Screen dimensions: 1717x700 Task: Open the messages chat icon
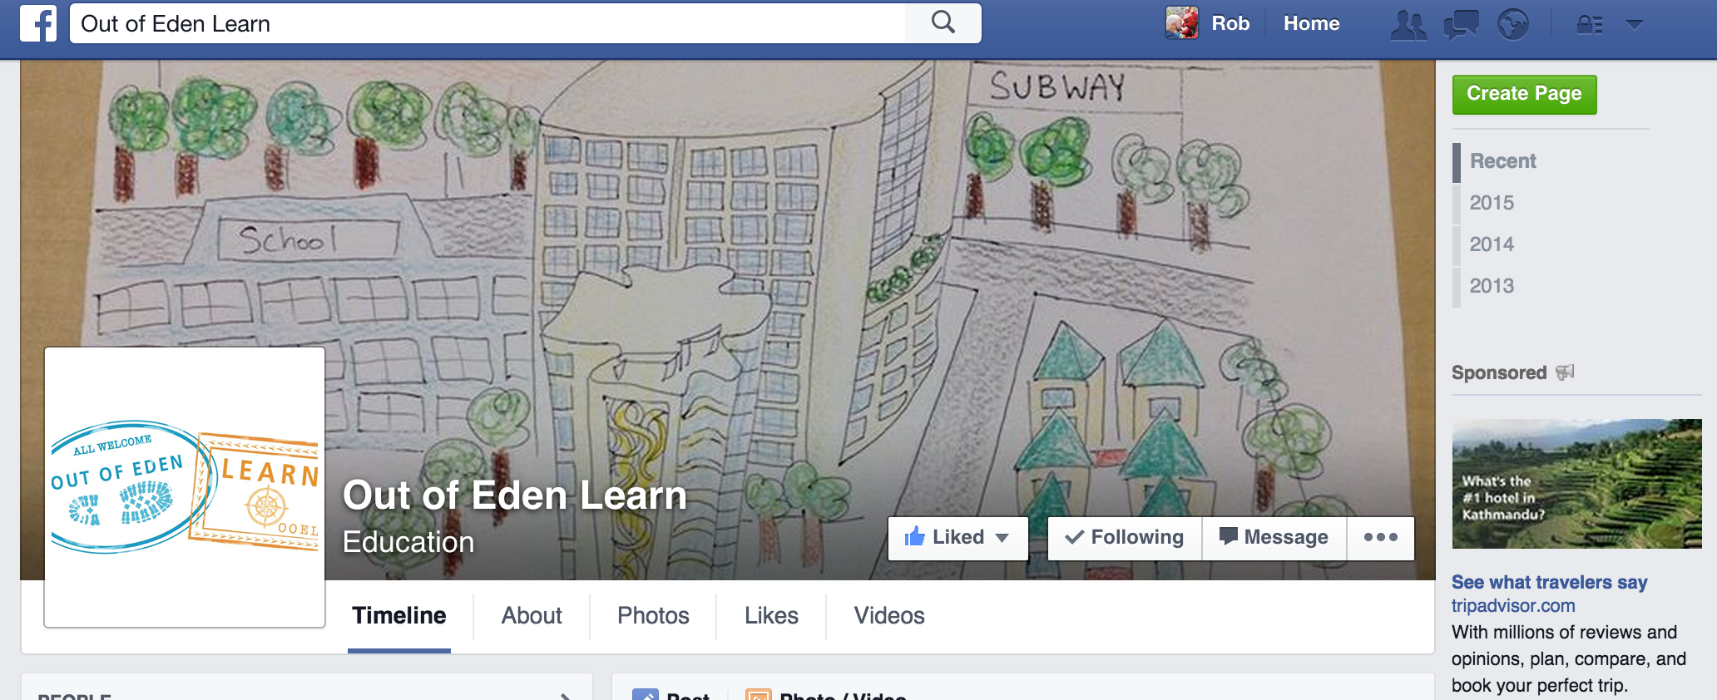[1461, 24]
